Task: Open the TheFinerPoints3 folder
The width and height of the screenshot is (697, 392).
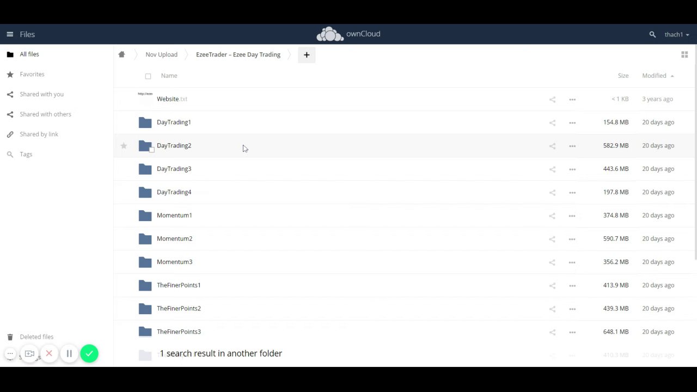Action: (x=179, y=332)
